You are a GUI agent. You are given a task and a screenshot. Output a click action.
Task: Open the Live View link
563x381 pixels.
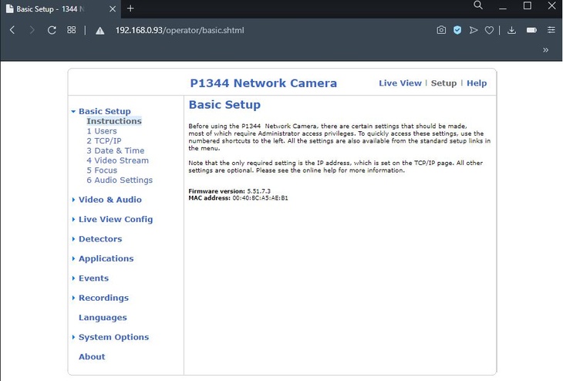tap(400, 83)
